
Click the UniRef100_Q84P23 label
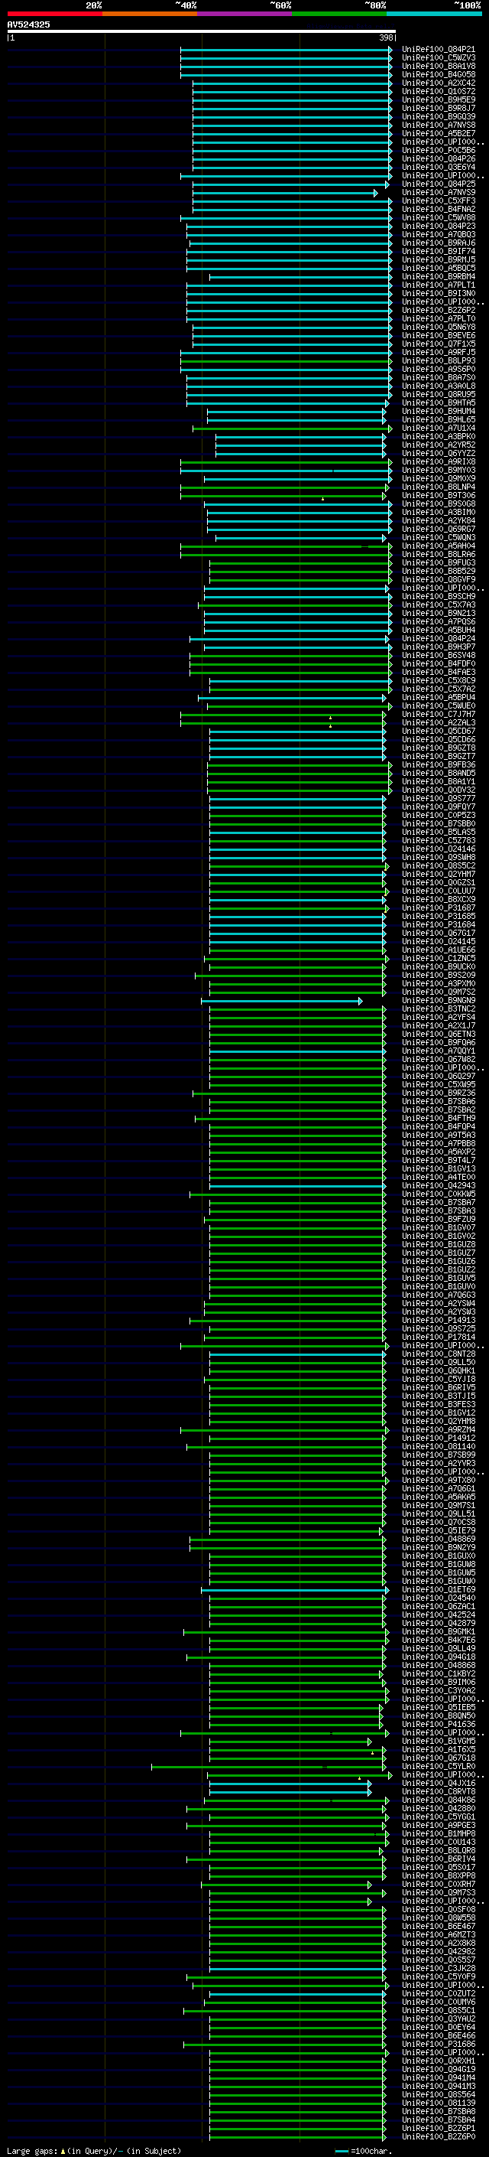439,226
